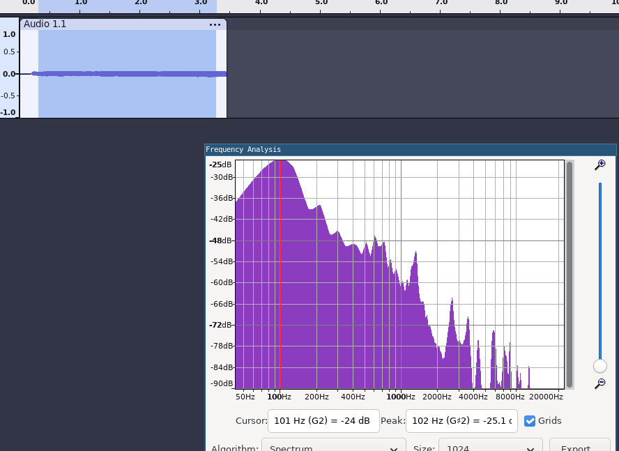Click the 1.0 amplitude label on track scale
The height and width of the screenshot is (451, 619).
click(9, 34)
